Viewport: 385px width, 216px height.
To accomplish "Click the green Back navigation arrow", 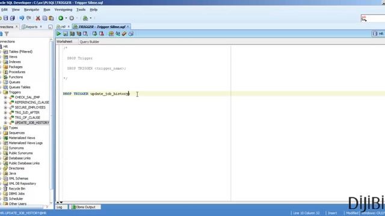I will 61,18.
